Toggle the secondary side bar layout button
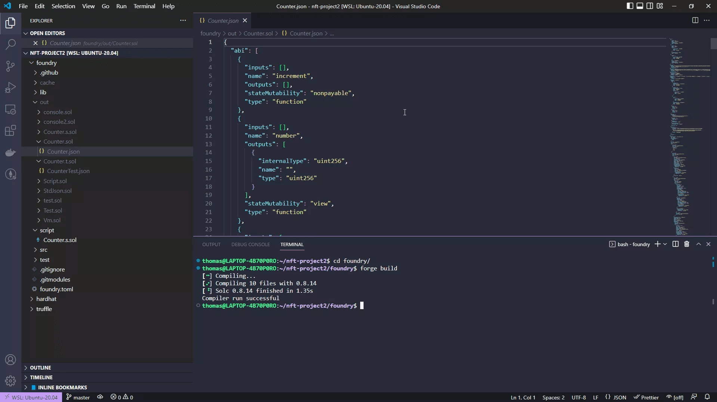 coord(650,6)
